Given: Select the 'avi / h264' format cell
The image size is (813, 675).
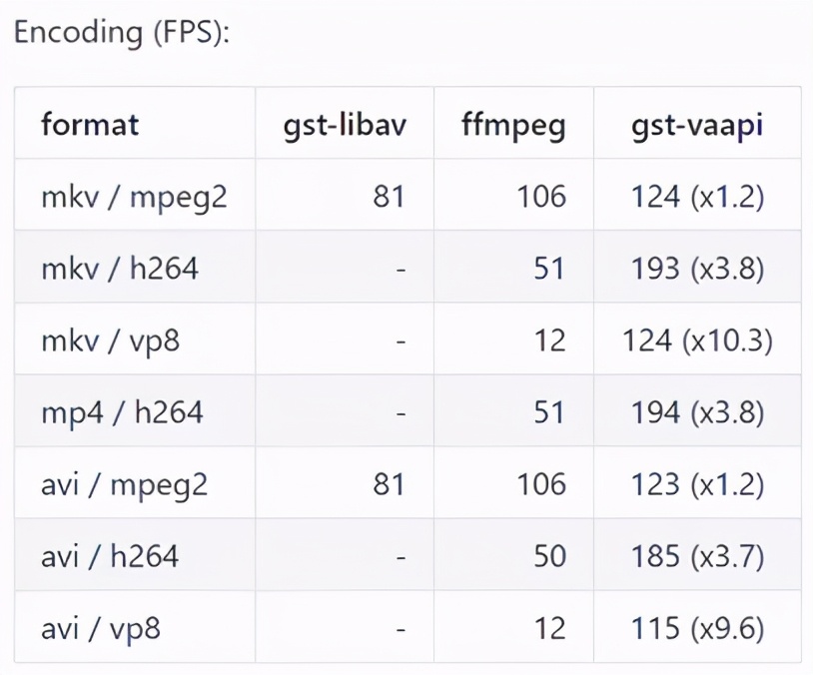Looking at the screenshot, I should pos(110,557).
